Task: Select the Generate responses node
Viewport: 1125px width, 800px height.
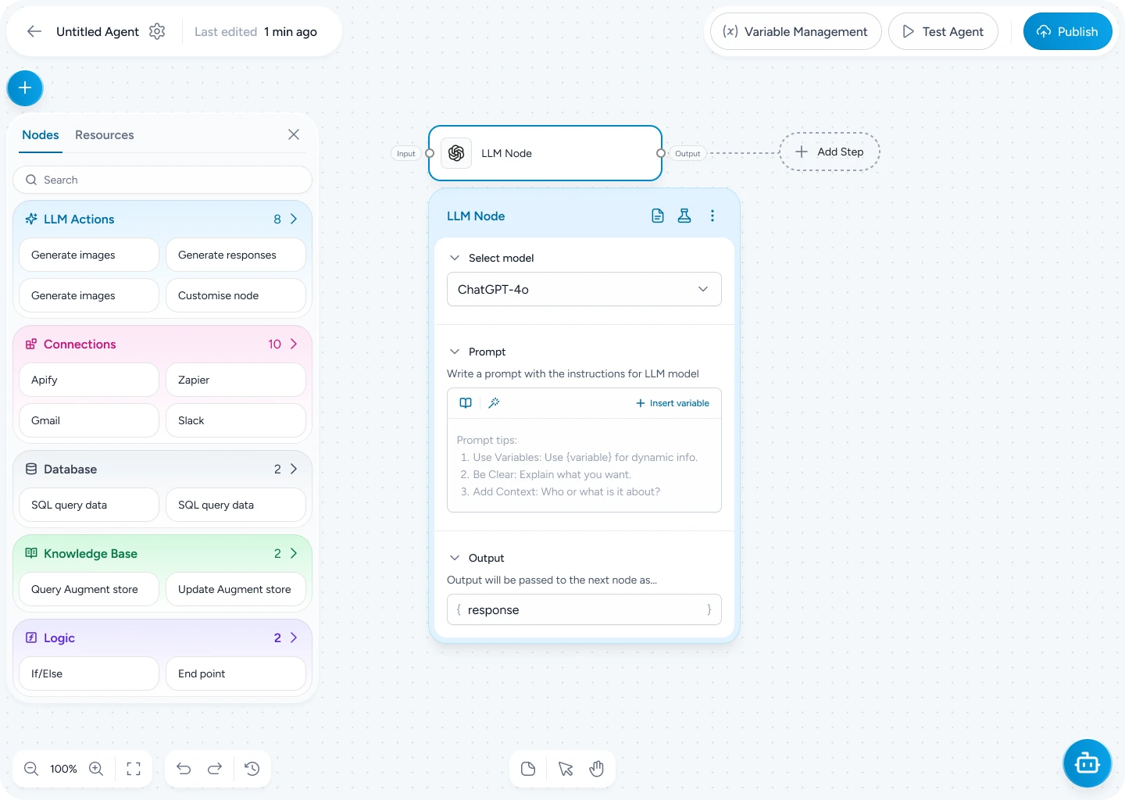Action: coord(236,255)
